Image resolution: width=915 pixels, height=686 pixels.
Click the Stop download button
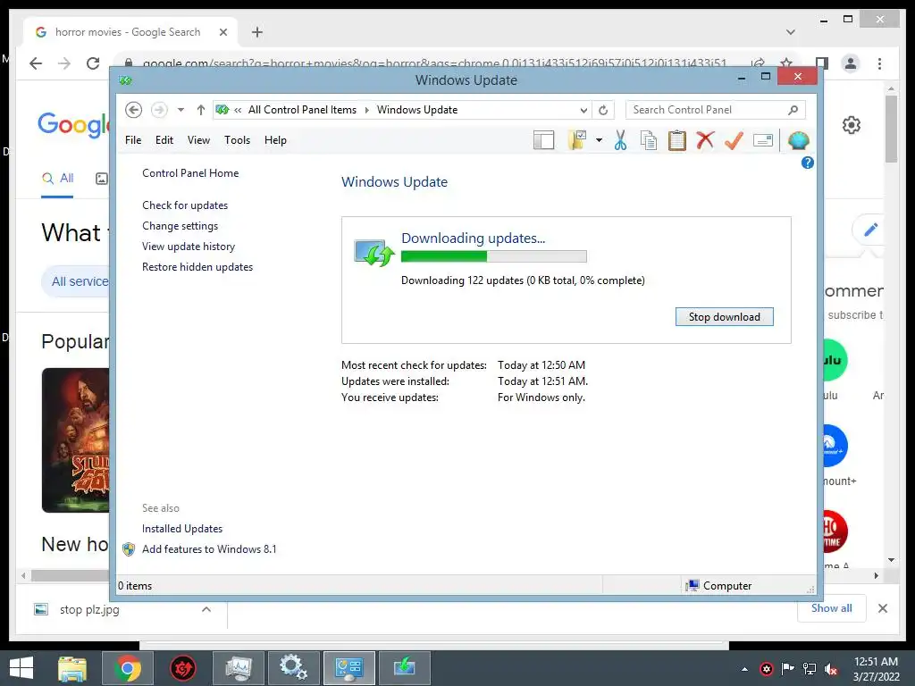[x=724, y=317]
